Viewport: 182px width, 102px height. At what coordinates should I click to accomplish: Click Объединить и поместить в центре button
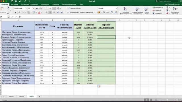click(x=81, y=12)
